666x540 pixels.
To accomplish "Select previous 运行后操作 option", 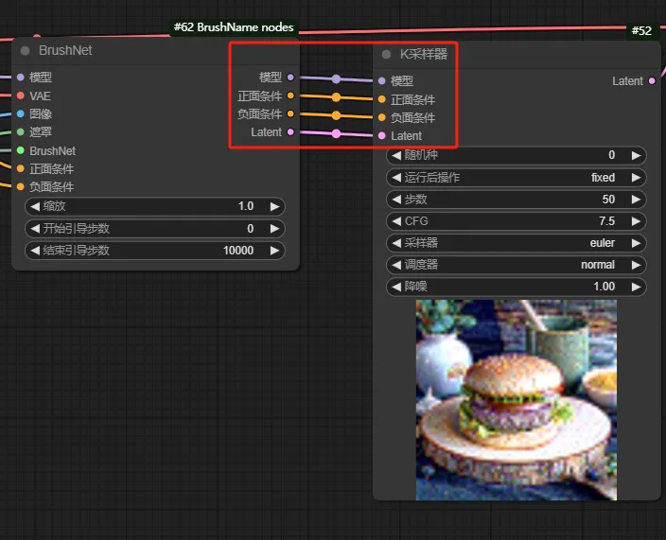I will pos(396,178).
